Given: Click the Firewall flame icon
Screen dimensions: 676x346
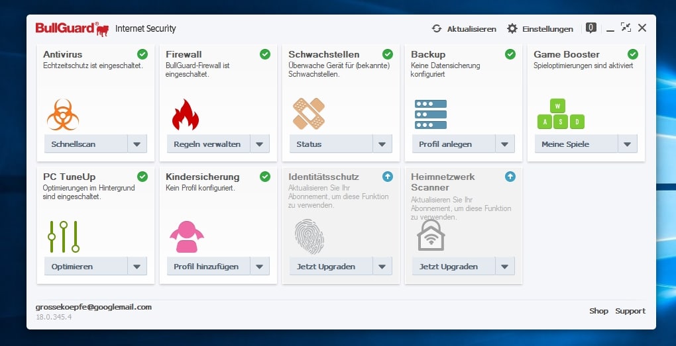Looking at the screenshot, I should coord(186,114).
